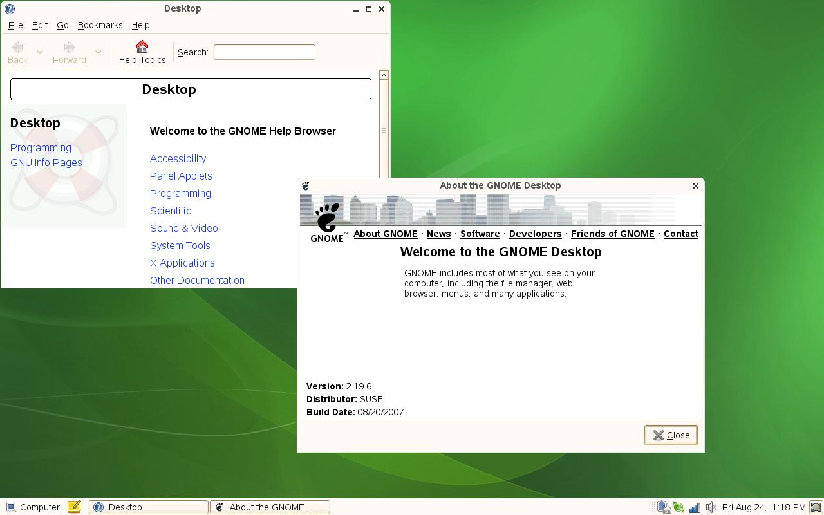Image resolution: width=824 pixels, height=515 pixels.
Task: Maximize the Desktop help window
Action: click(x=369, y=9)
